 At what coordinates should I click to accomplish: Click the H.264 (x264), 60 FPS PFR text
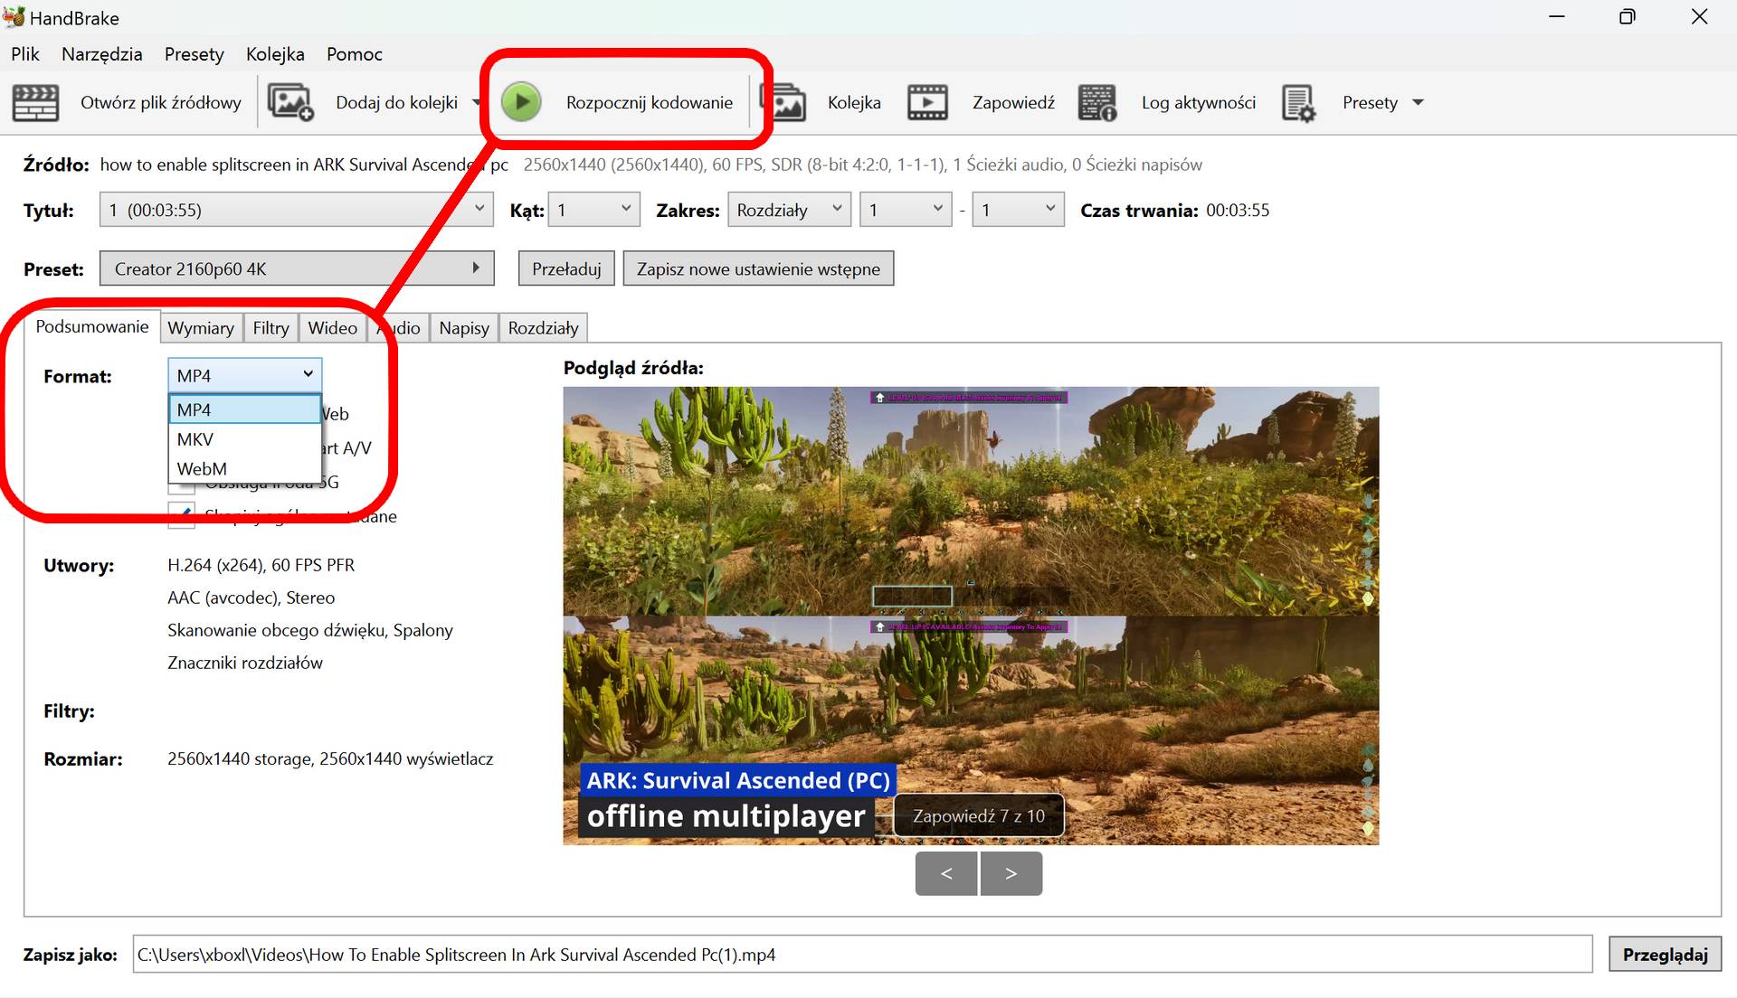pyautogui.click(x=261, y=565)
